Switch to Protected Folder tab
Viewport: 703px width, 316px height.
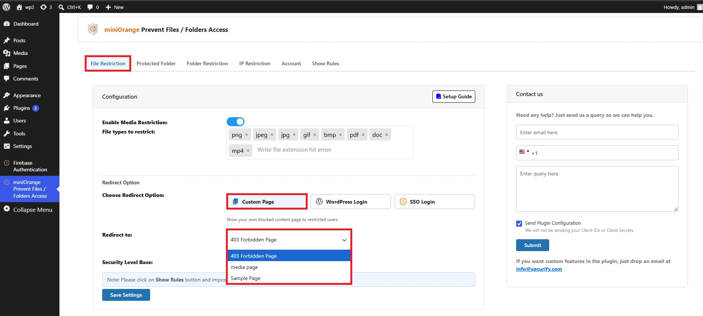click(156, 63)
